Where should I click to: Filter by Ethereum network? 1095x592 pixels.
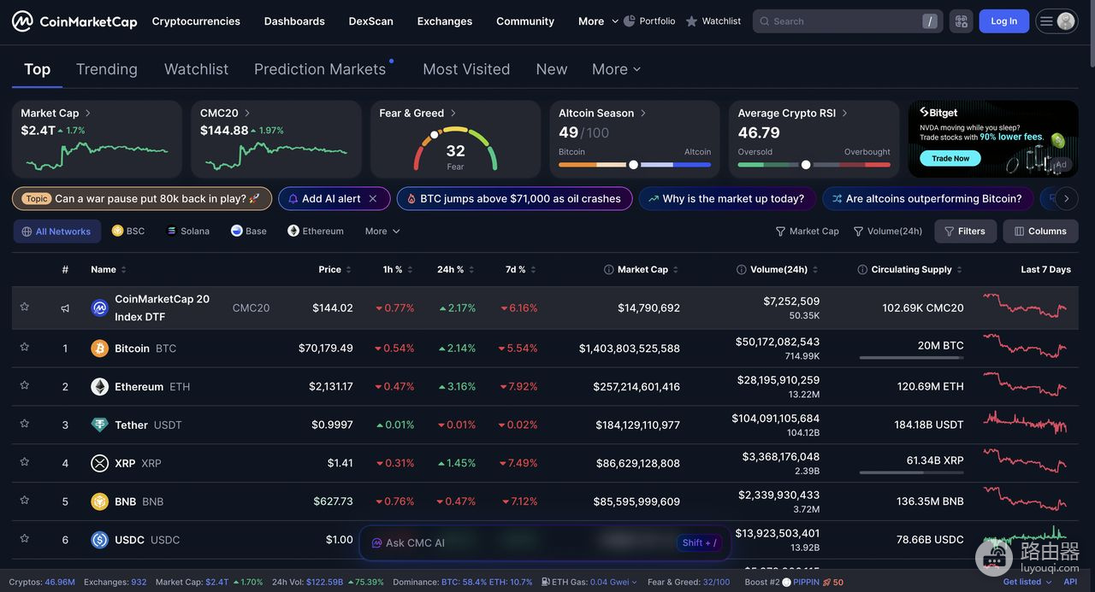(x=316, y=232)
